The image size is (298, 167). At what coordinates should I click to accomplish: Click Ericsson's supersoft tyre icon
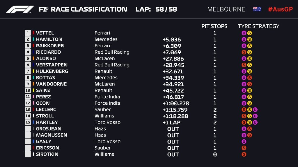[244, 148]
